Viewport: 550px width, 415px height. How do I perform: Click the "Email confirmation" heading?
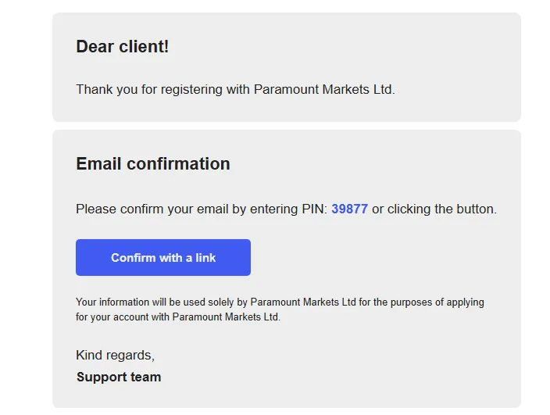153,164
